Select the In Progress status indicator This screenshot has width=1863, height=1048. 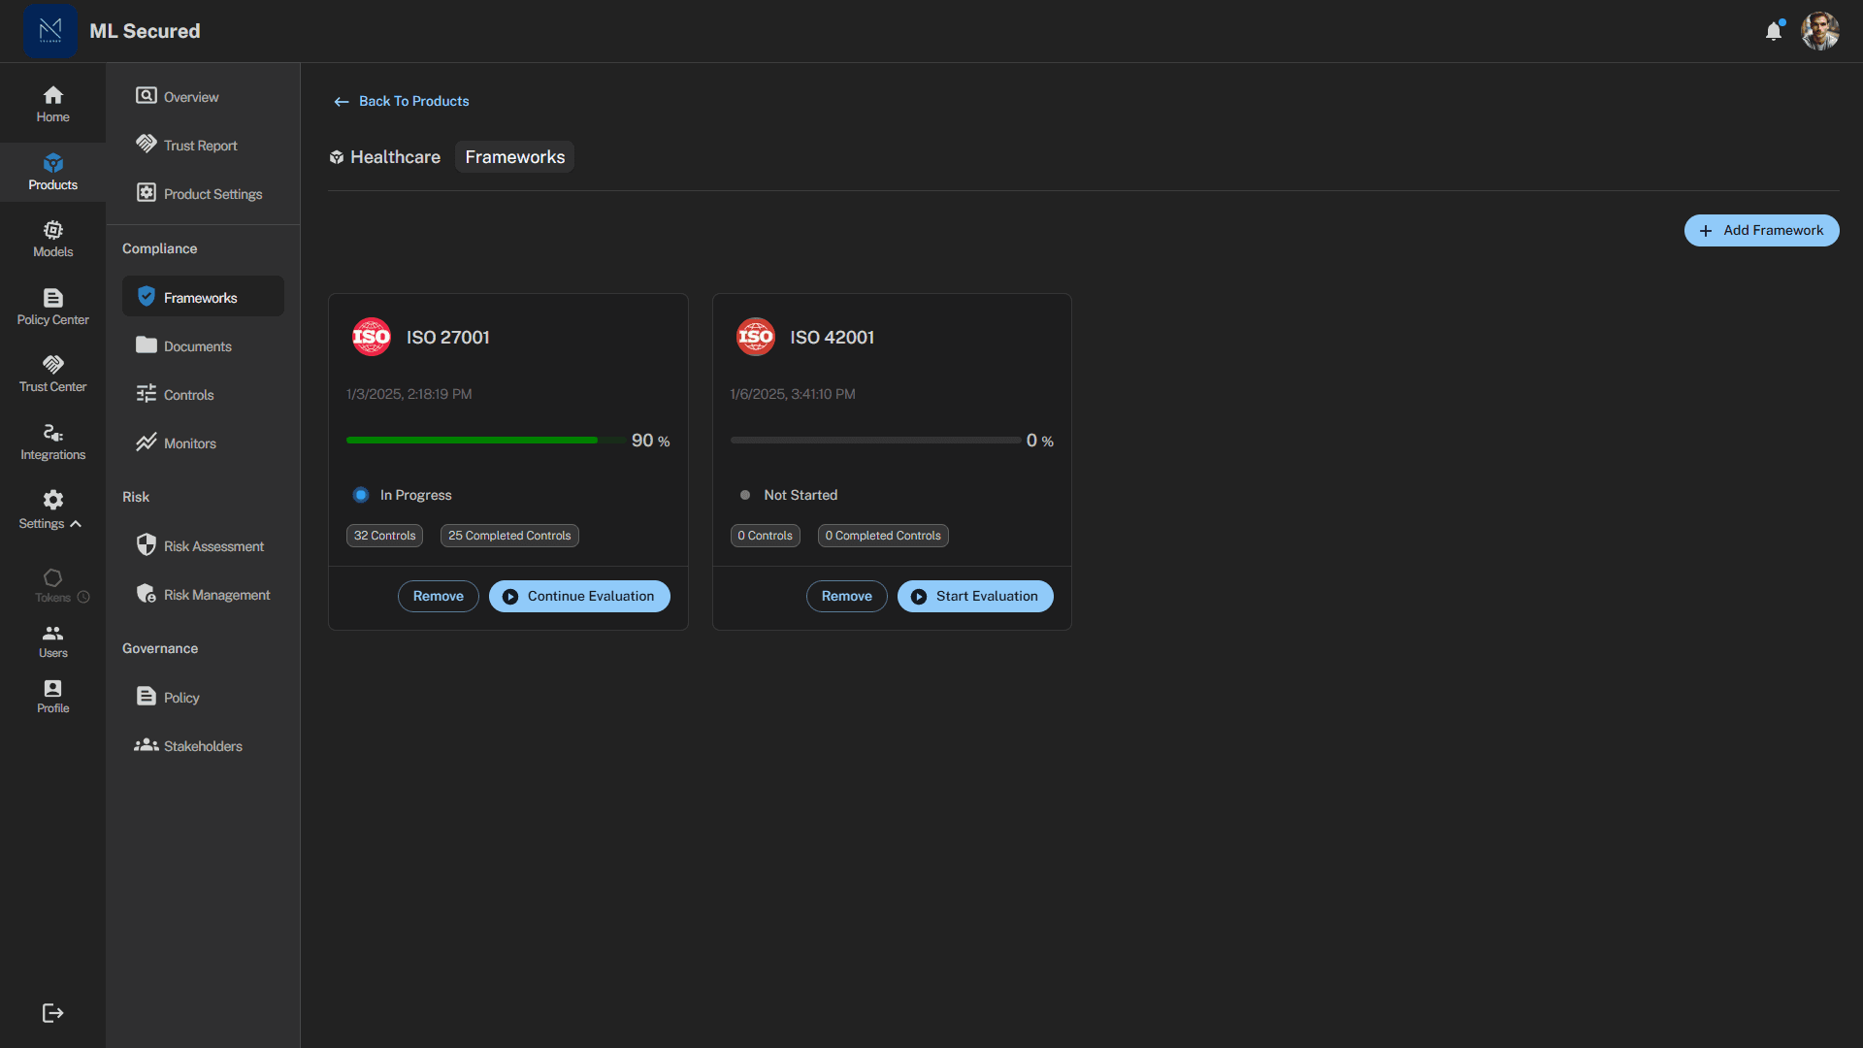point(361,495)
